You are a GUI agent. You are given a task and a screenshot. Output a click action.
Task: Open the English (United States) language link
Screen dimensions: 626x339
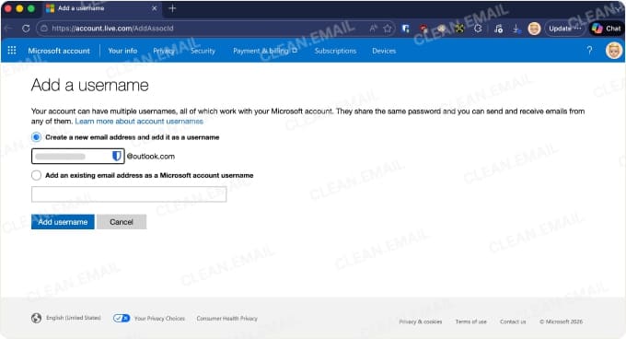click(x=74, y=318)
